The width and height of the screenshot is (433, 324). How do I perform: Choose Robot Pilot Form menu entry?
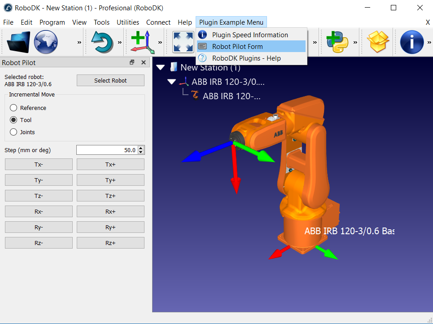click(x=251, y=46)
